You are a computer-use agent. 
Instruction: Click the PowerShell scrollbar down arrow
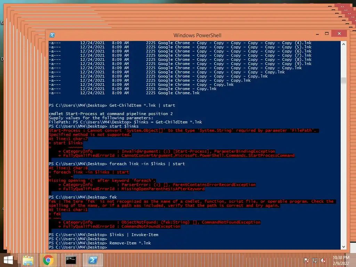343,246
